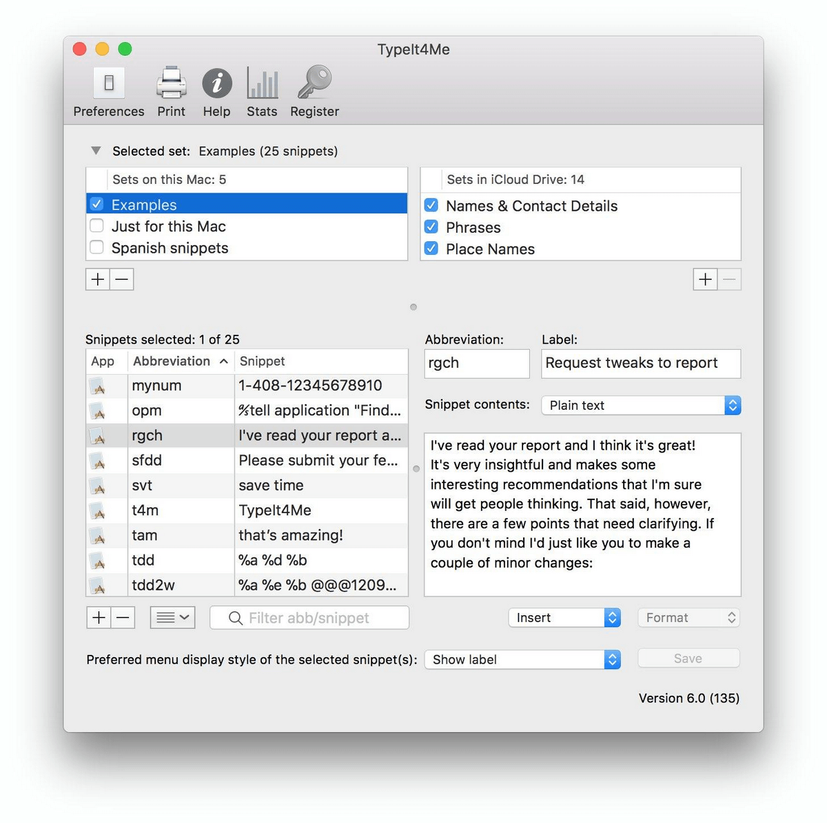827x823 pixels.
Task: Open the Show label display style dropdown
Action: 522,660
